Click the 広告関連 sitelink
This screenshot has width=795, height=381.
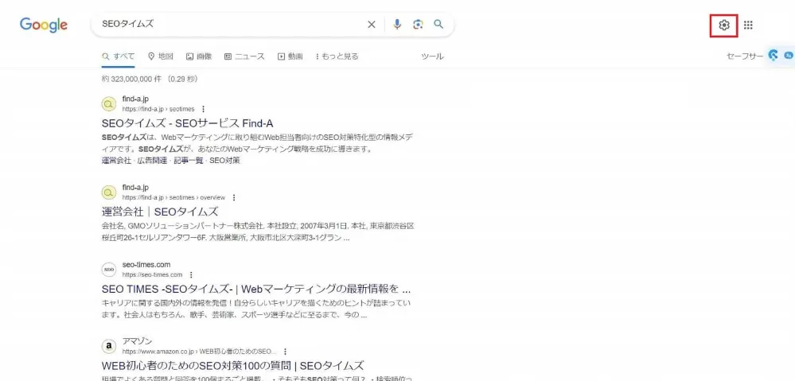point(152,161)
